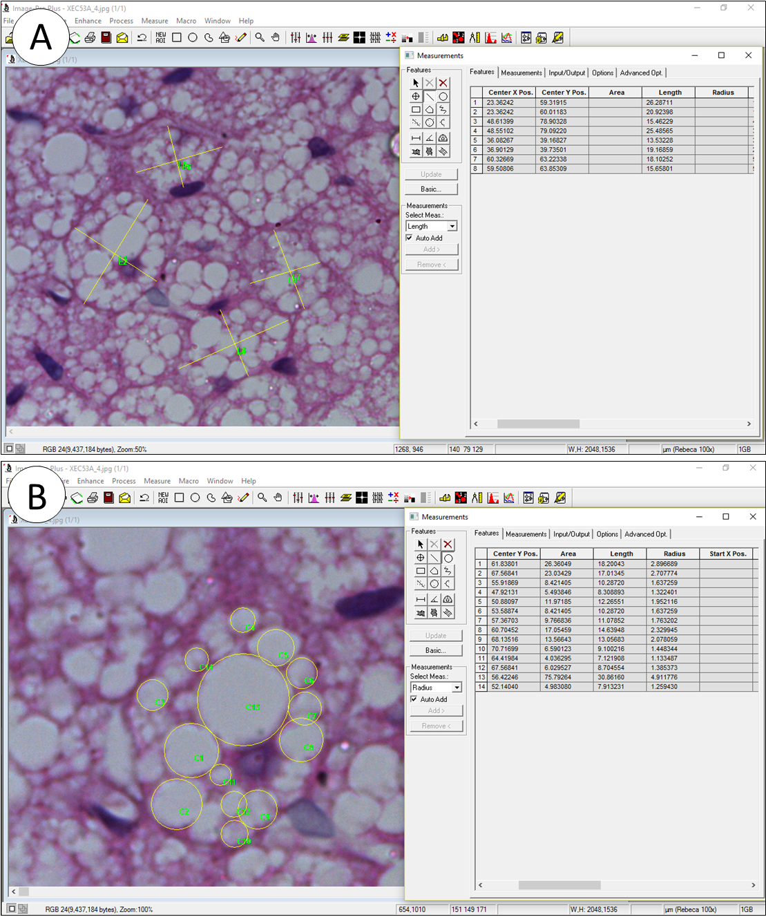Open the Process menu in window A

click(x=122, y=21)
